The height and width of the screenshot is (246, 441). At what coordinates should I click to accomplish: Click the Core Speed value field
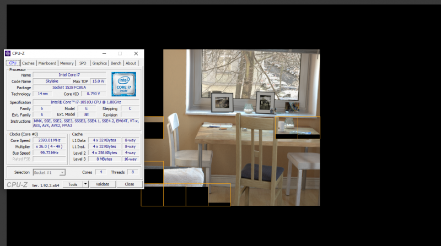(50, 140)
